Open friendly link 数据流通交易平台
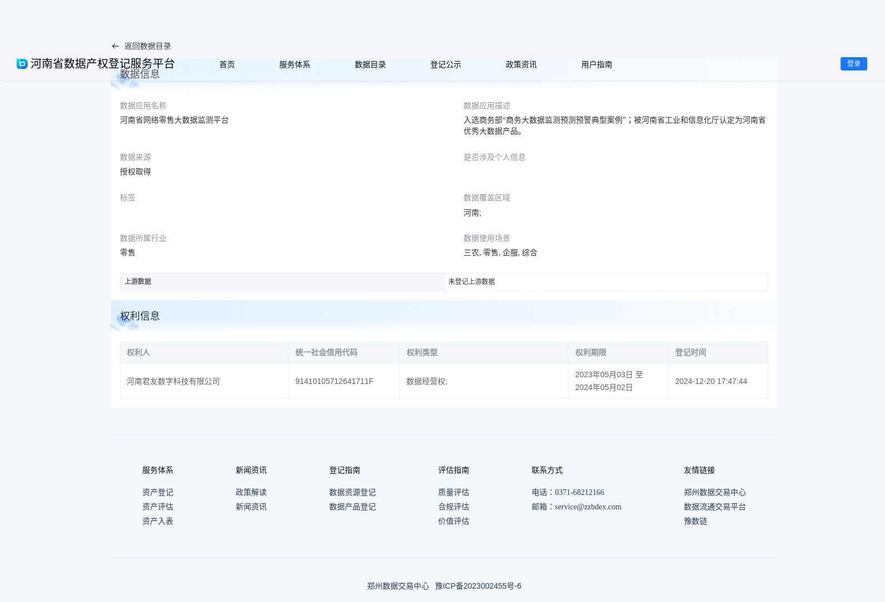Viewport: 885px width, 602px height. pyautogui.click(x=715, y=507)
